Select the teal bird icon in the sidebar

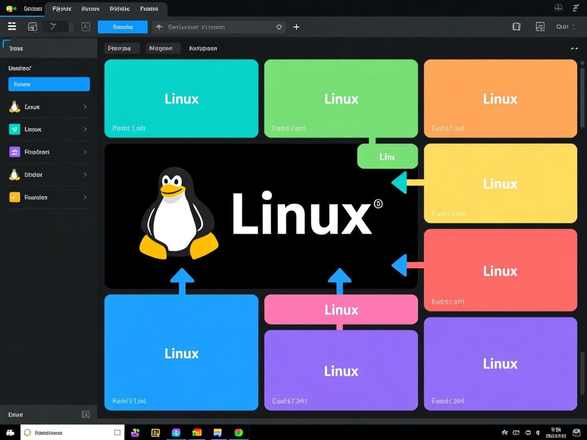[x=14, y=129]
